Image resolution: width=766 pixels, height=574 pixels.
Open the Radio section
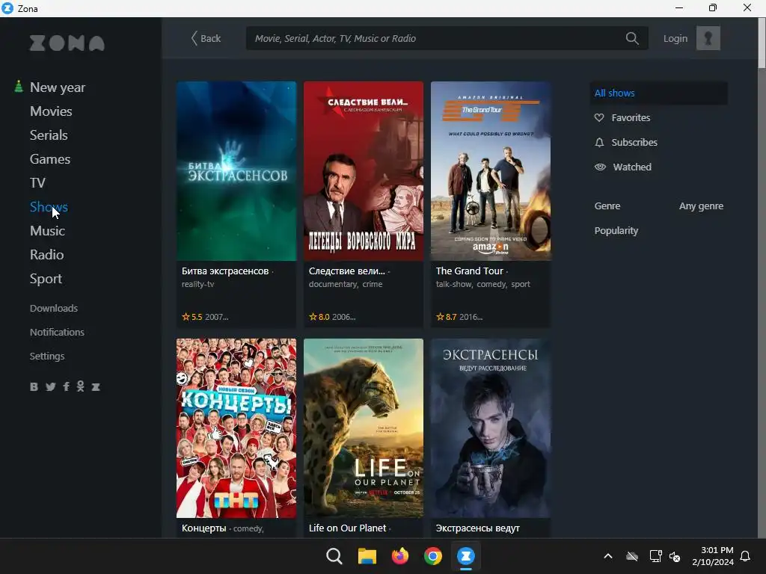click(46, 255)
